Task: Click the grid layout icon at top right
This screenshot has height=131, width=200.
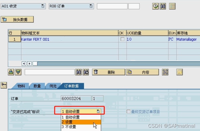Action: tap(172, 6)
